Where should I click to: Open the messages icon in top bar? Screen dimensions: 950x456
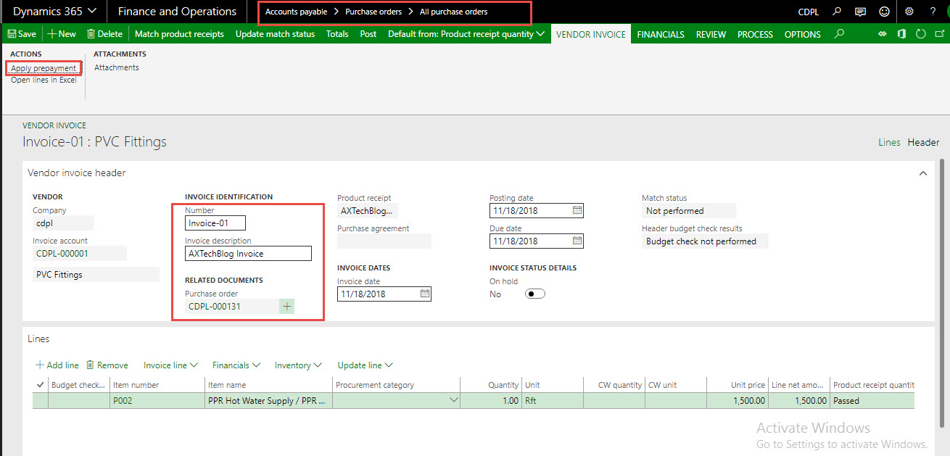click(860, 12)
